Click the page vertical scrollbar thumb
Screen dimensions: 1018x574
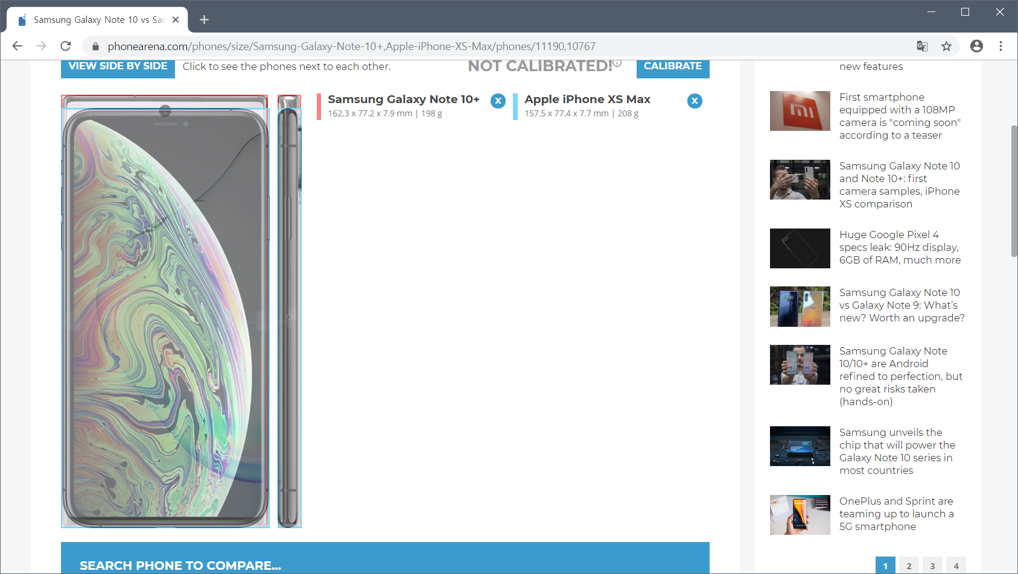[1014, 191]
